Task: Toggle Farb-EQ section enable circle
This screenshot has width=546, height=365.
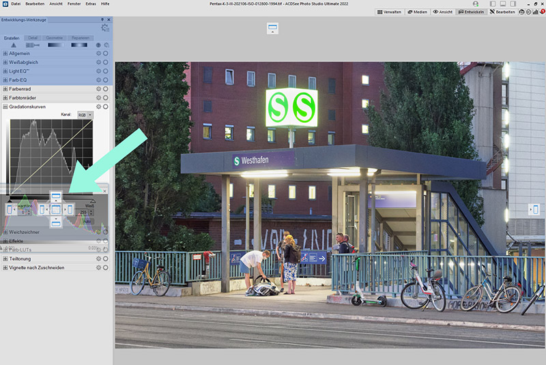Action: point(106,80)
